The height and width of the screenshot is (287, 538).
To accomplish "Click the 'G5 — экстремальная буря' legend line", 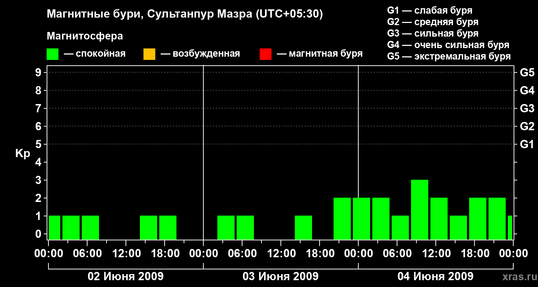I will [449, 56].
